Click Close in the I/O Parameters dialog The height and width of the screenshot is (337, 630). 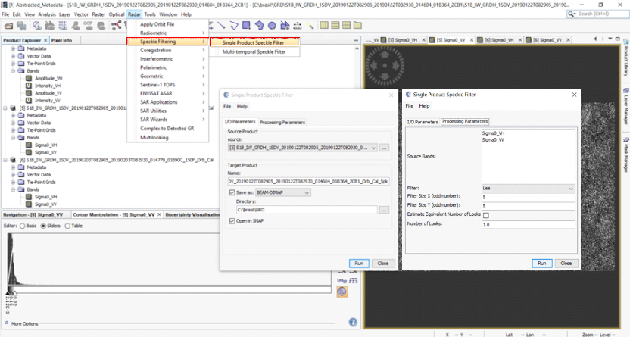click(382, 263)
